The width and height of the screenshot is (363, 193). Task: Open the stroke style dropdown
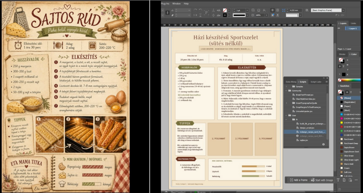tap(247, 15)
